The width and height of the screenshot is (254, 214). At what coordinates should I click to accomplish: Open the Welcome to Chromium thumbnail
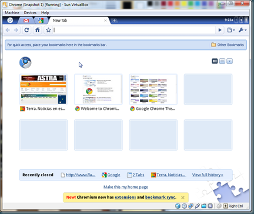coord(98,89)
